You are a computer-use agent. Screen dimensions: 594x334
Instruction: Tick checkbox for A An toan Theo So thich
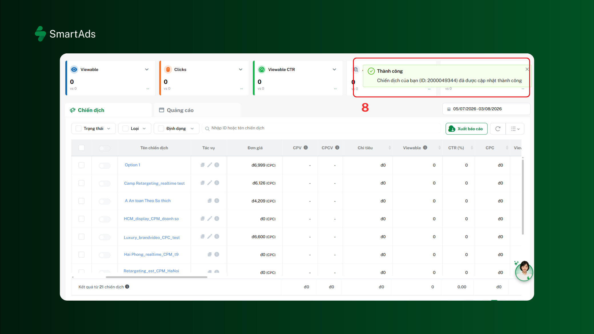[81, 201]
